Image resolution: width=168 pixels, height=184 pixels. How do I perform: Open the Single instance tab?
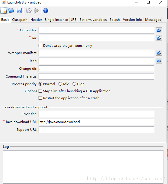(56, 20)
